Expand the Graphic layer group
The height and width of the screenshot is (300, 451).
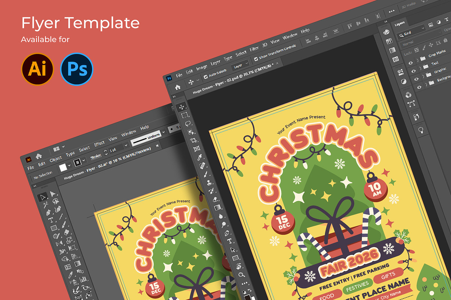[422, 77]
